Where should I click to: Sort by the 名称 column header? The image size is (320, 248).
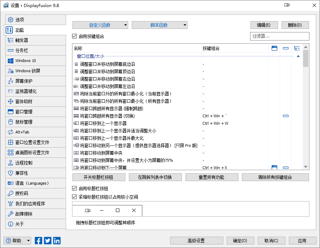[x=137, y=48]
